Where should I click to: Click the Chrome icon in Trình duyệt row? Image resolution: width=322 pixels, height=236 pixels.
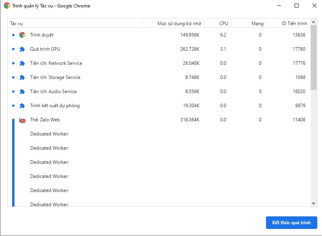pyautogui.click(x=22, y=35)
